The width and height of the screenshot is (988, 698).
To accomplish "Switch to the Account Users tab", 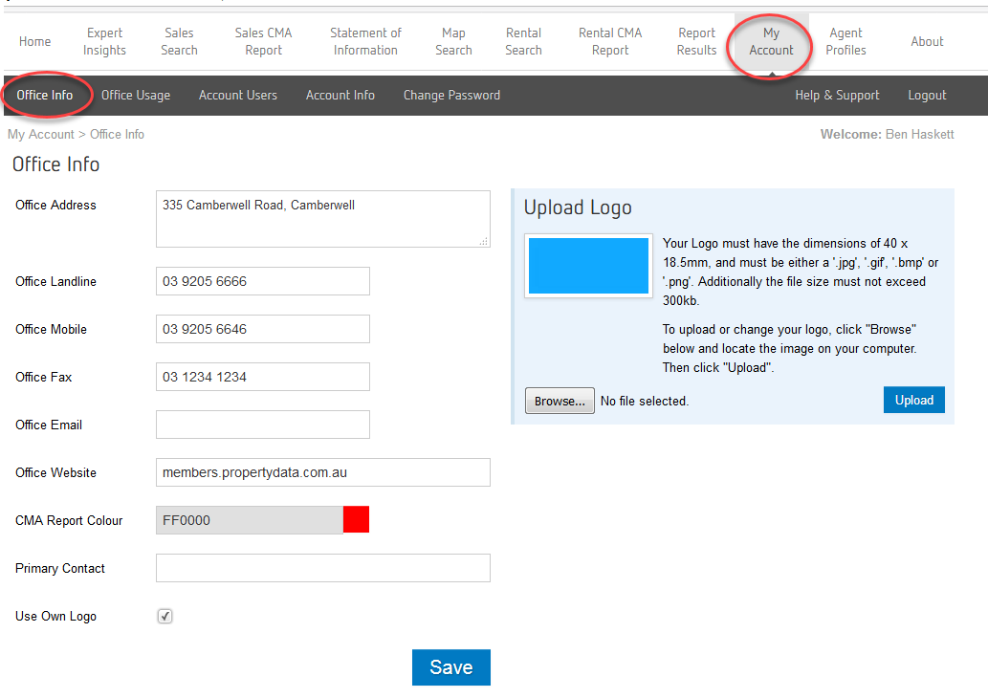I will (238, 95).
